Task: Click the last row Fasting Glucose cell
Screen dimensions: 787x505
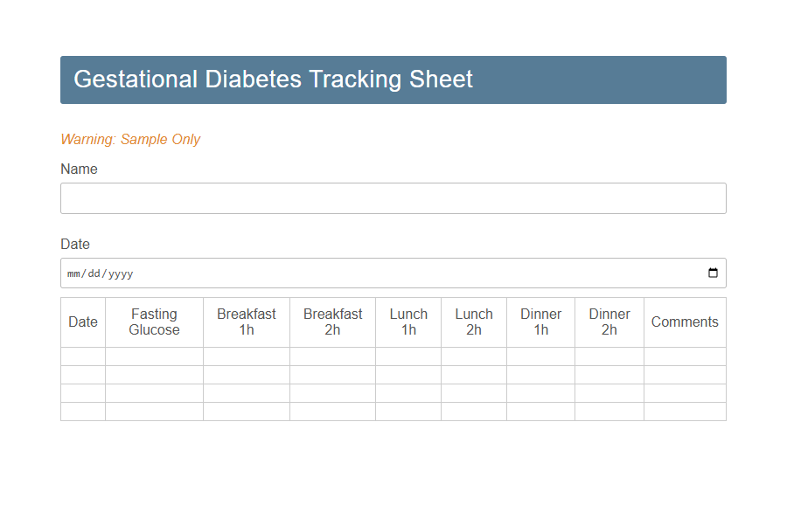Action: [x=154, y=412]
